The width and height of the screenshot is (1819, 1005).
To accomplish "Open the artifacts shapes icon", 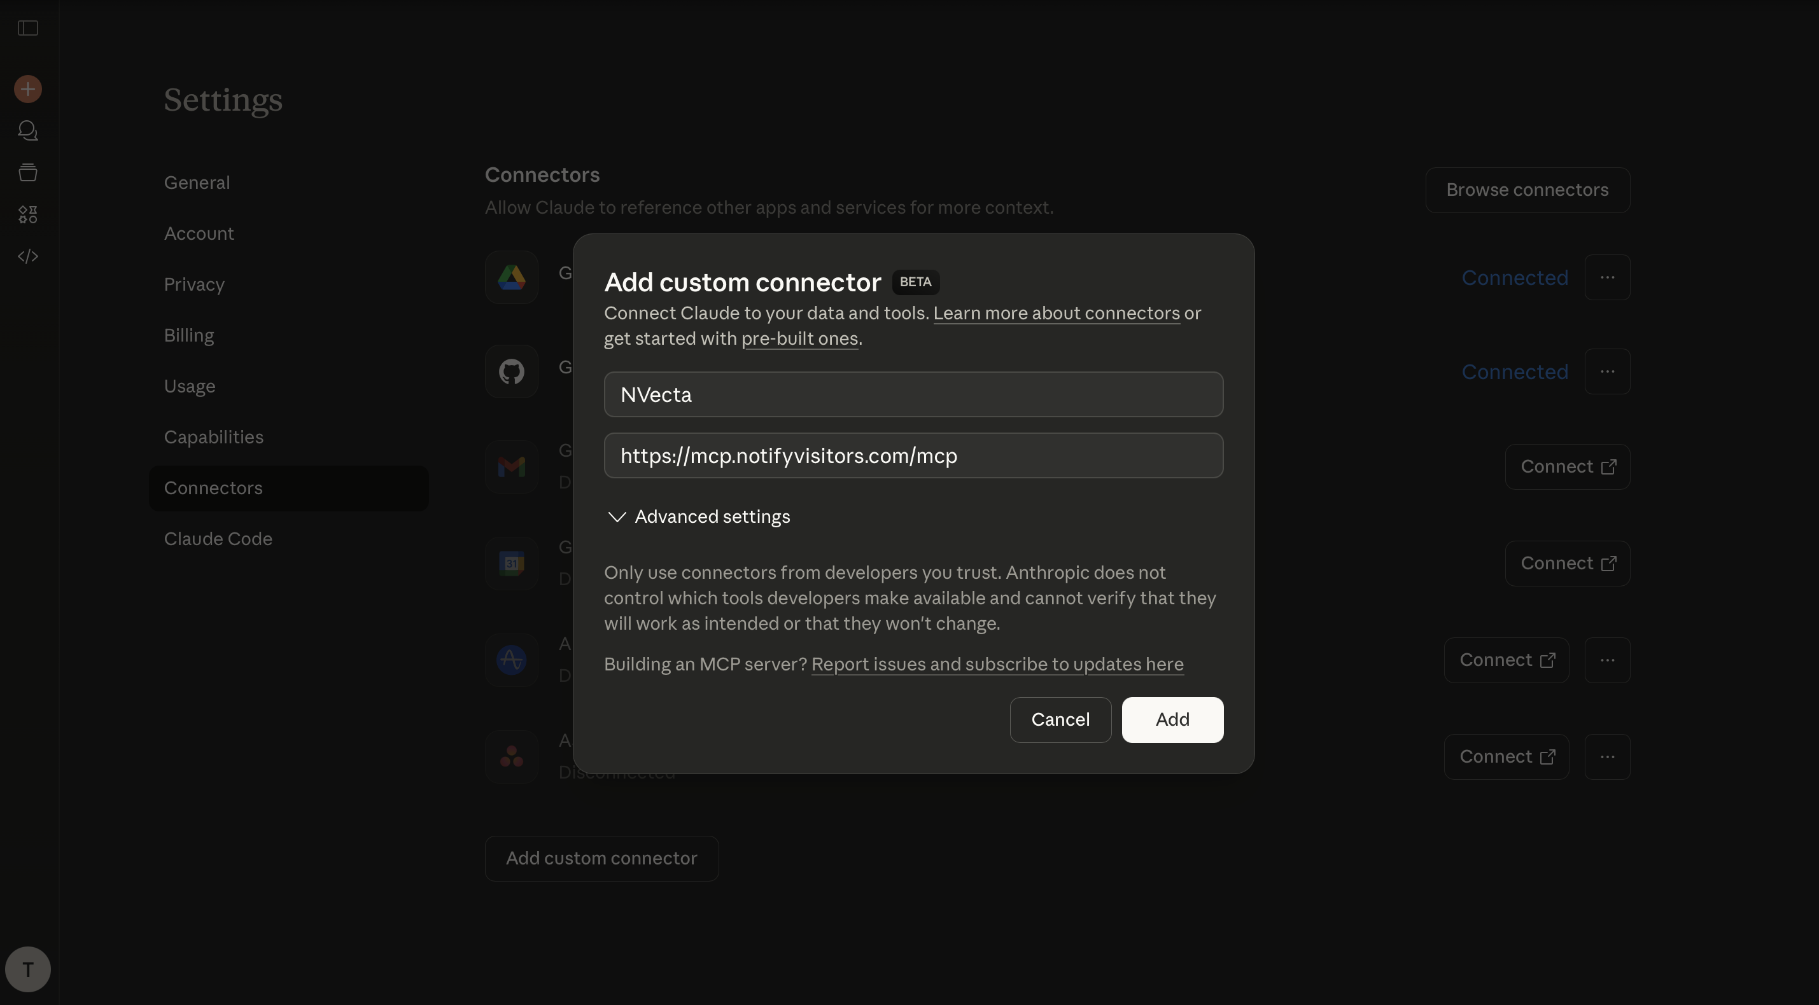I will pyautogui.click(x=27, y=214).
